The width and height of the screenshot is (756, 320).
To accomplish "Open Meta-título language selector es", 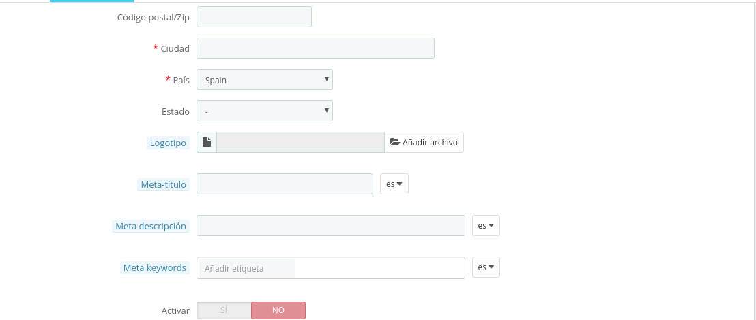I will click(x=394, y=184).
